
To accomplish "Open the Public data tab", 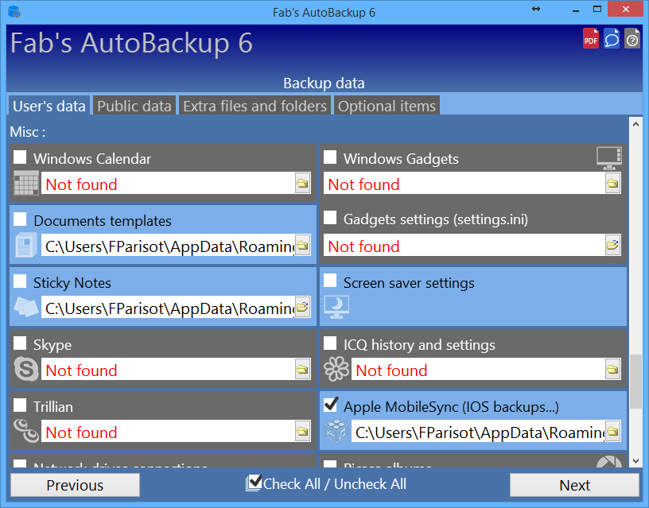I will [x=134, y=106].
